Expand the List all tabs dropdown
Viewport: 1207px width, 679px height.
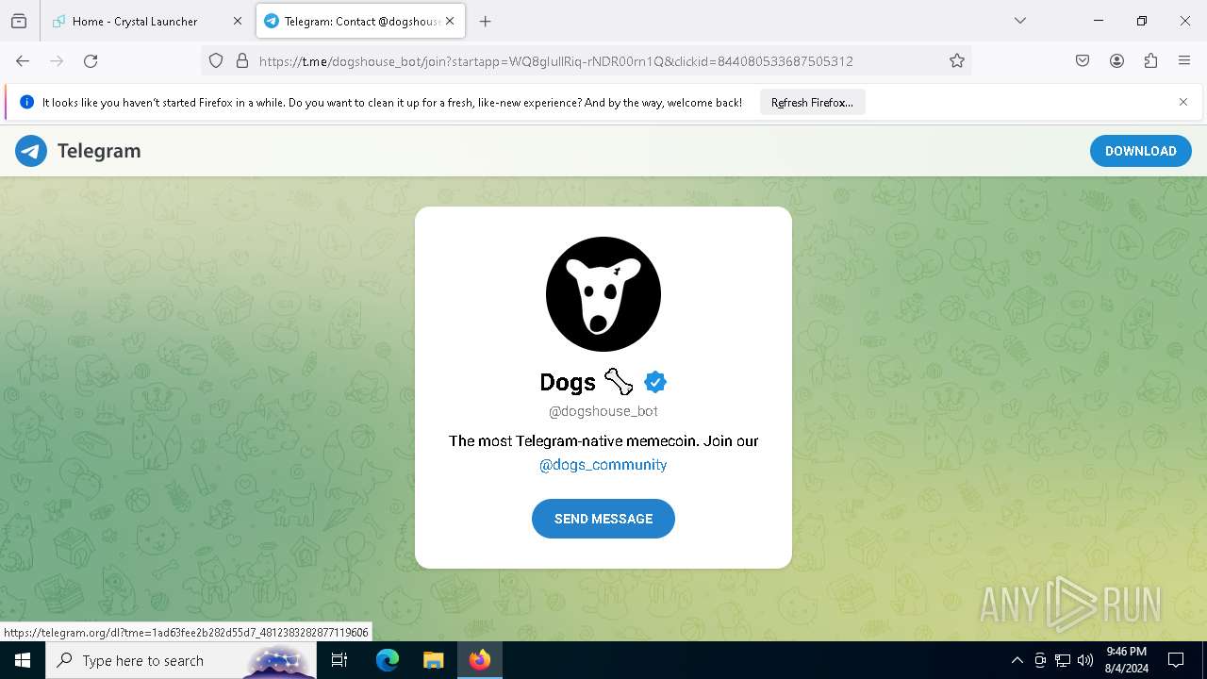[1019, 21]
